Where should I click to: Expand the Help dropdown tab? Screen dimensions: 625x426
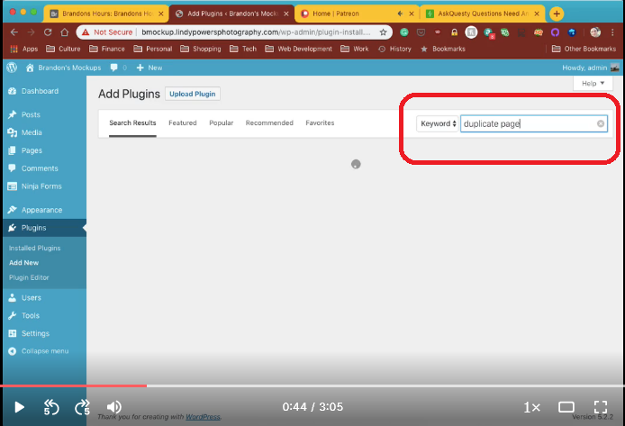[593, 83]
